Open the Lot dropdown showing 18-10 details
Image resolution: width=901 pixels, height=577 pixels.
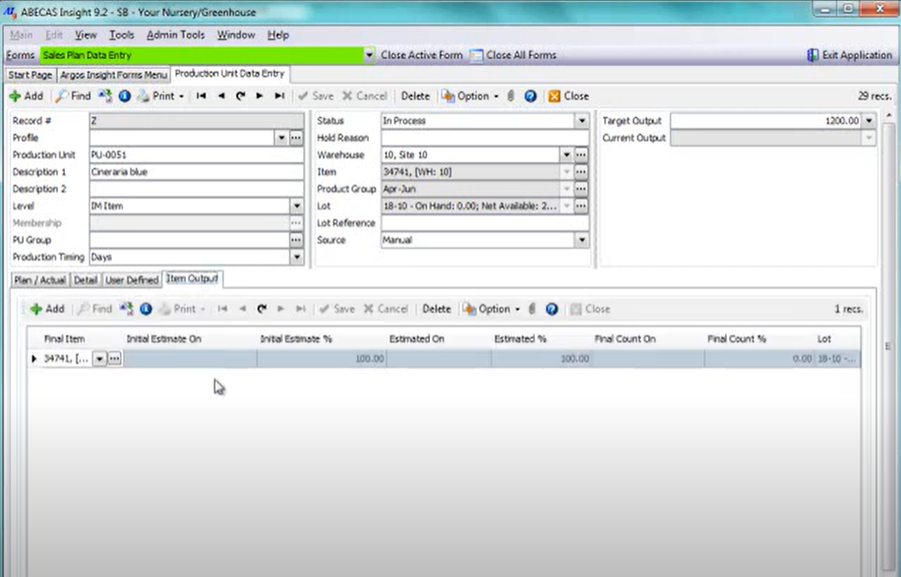[x=566, y=205]
